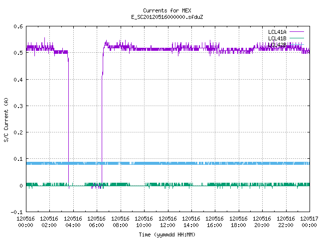Click the chart title "Currents for MEX"
Viewport: 319px width, 239px height.
click(x=167, y=10)
